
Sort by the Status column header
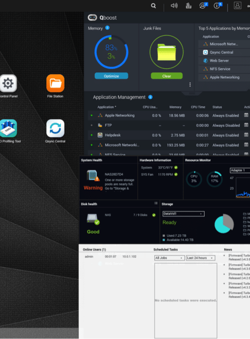(217, 107)
